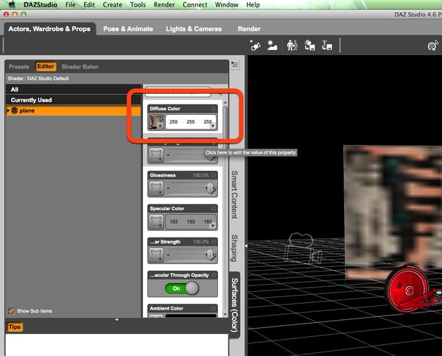Open Specular Strength map selector button
This screenshot has width=442, height=356.
point(156,255)
